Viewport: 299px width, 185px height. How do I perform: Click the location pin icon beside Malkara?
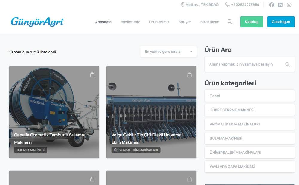point(183,5)
